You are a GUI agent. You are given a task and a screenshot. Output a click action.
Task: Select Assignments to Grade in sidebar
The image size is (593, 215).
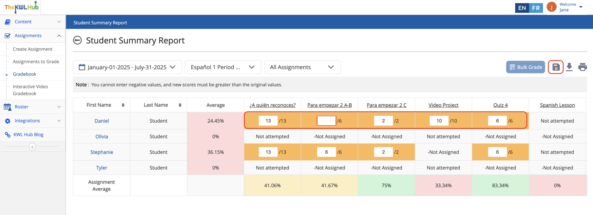[36, 62]
